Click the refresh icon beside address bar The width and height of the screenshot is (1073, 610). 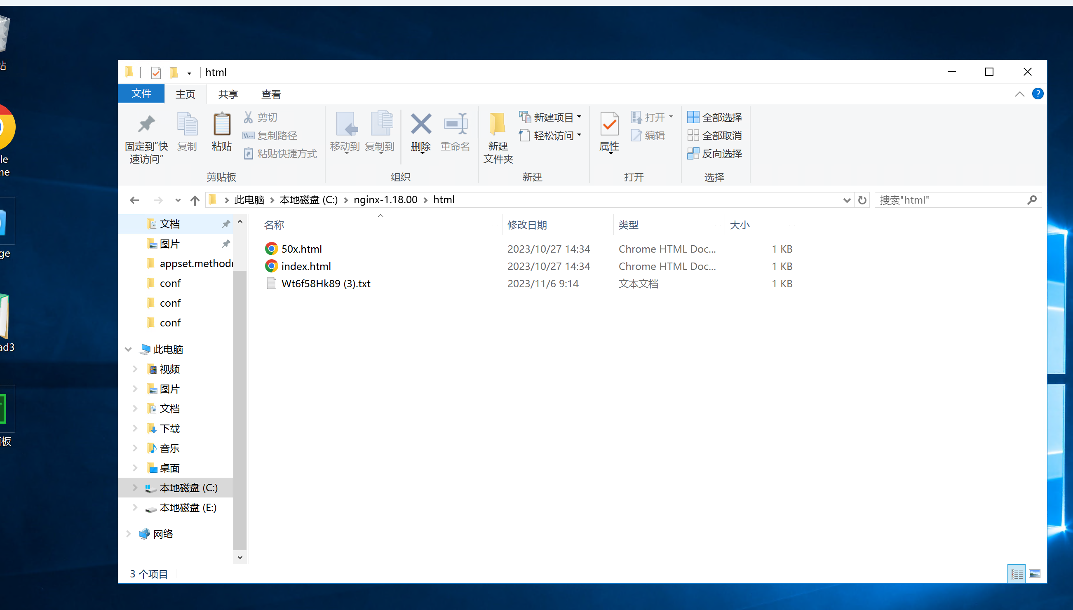(862, 200)
